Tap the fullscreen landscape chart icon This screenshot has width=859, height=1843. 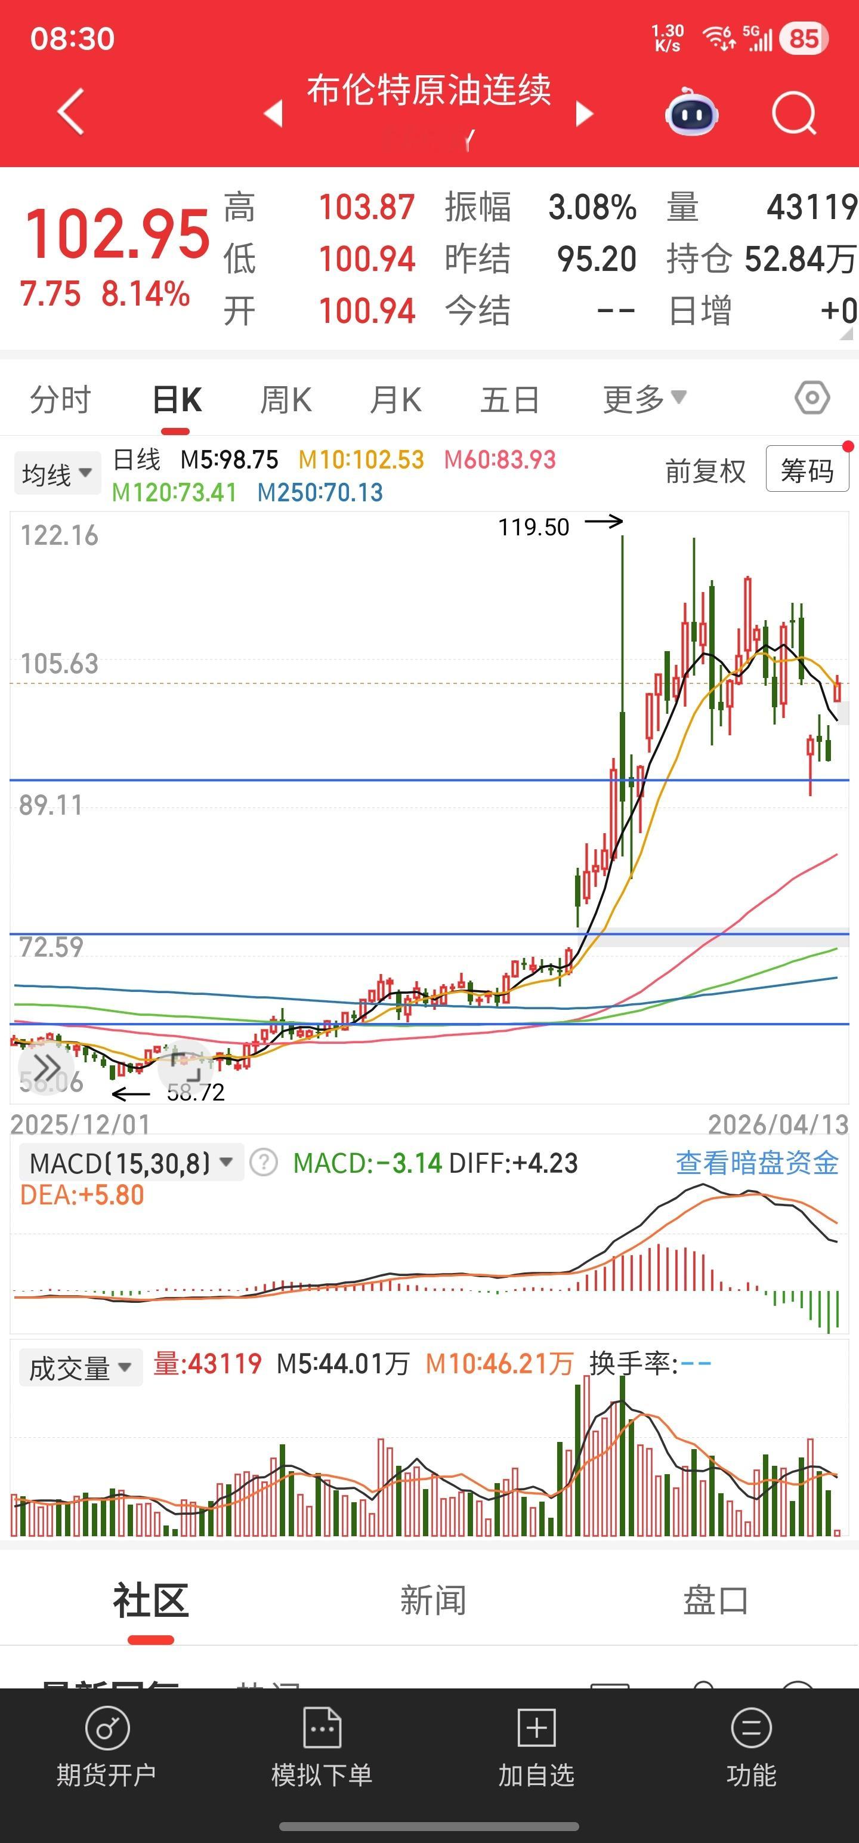(x=186, y=1067)
